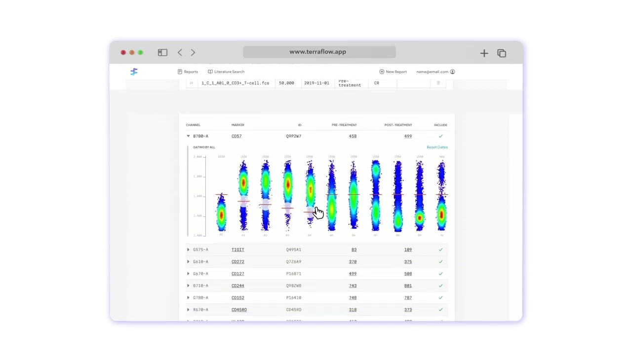Select the density plot labeled 07
632x355 pixels.
pyautogui.click(x=376, y=195)
